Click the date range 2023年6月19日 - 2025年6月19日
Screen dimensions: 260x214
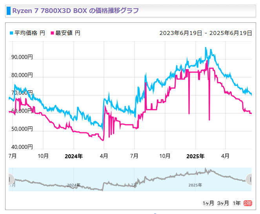(205, 33)
